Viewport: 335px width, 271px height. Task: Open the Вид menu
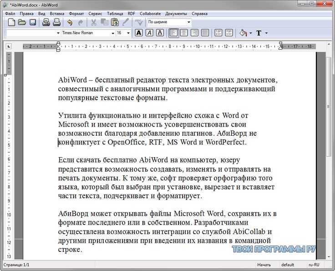42,14
